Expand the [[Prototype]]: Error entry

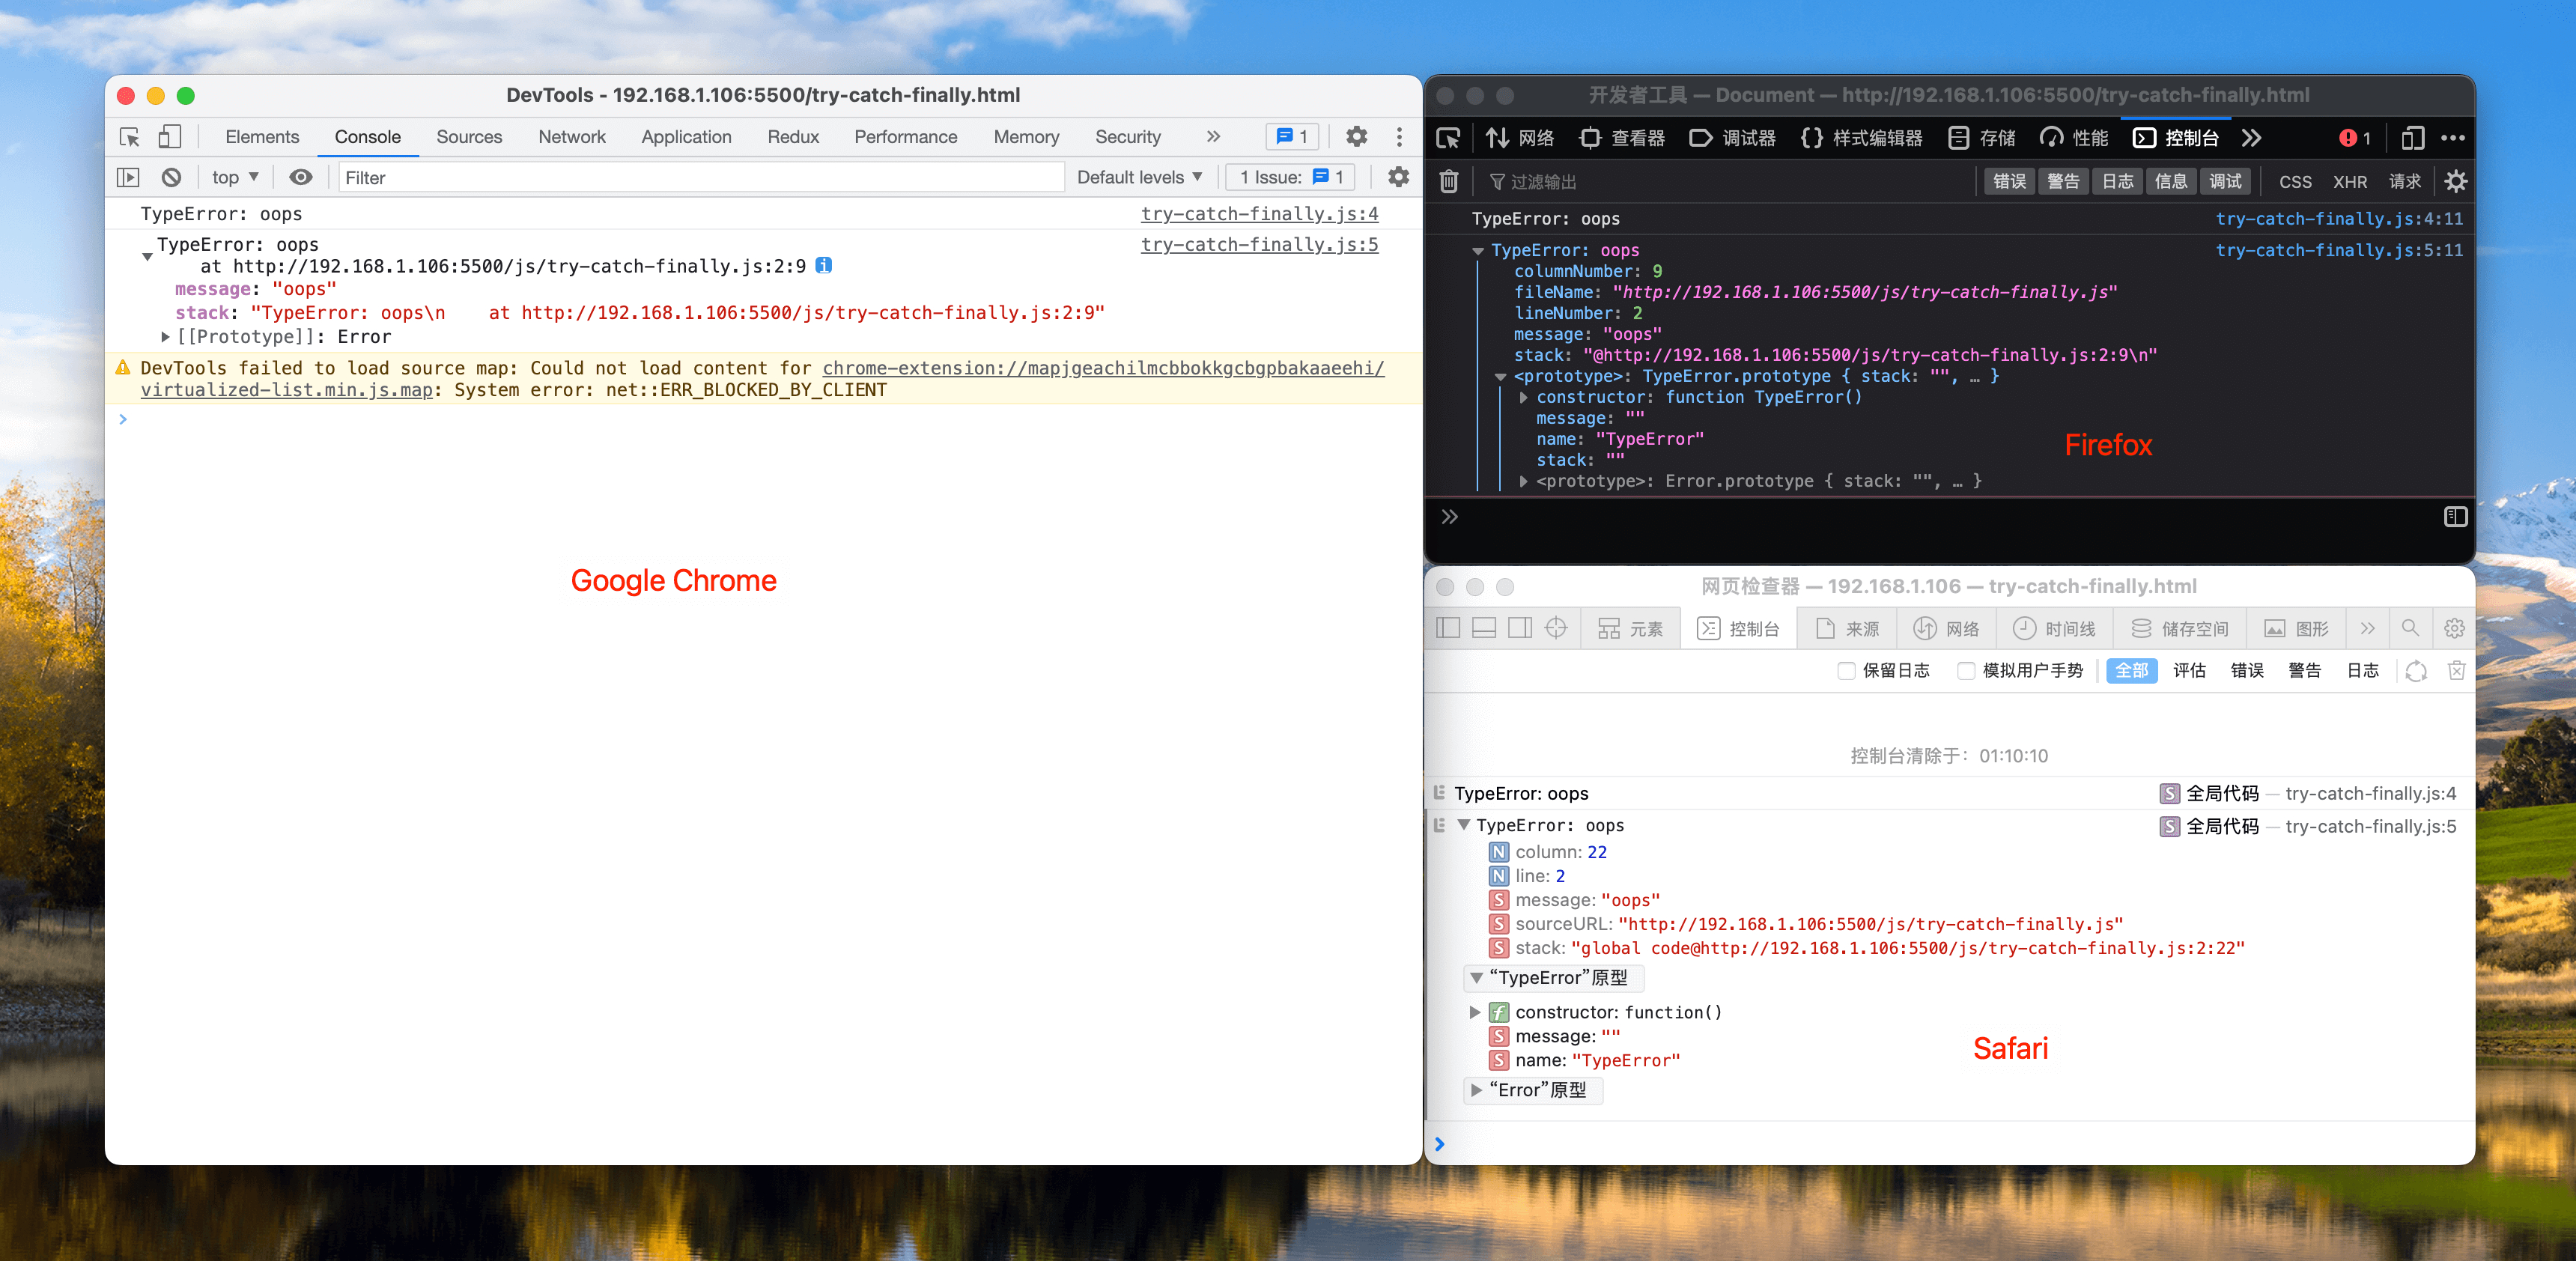point(166,337)
